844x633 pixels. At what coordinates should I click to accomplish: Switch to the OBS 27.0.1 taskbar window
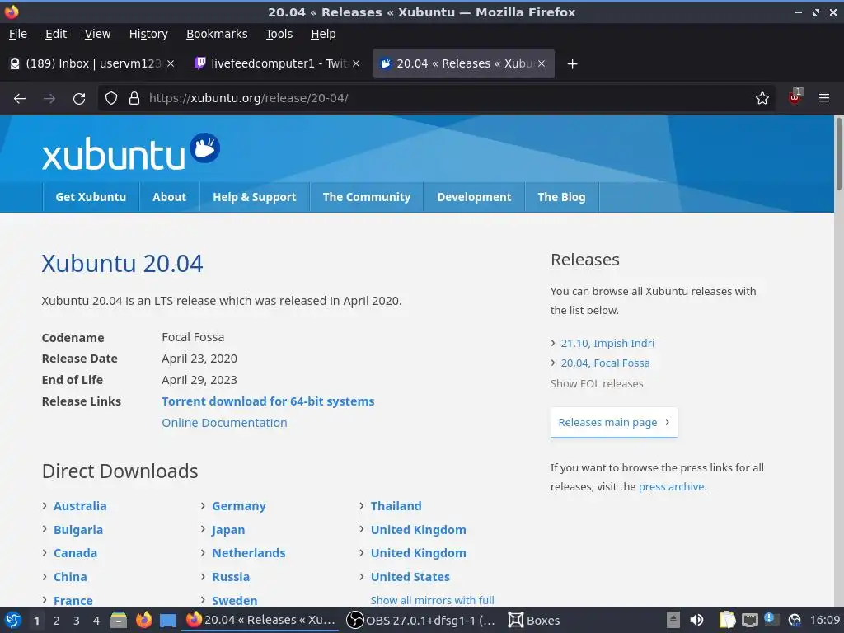pos(420,620)
